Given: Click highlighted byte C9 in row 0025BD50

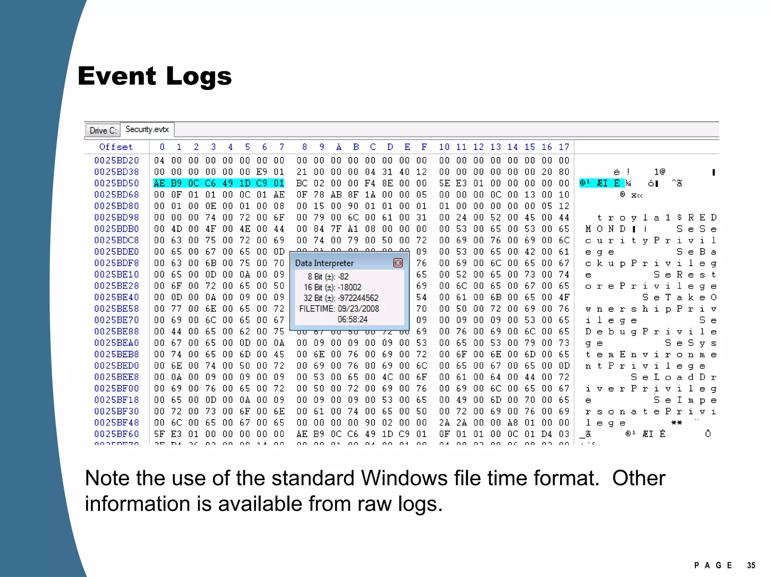Looking at the screenshot, I should tap(262, 183).
